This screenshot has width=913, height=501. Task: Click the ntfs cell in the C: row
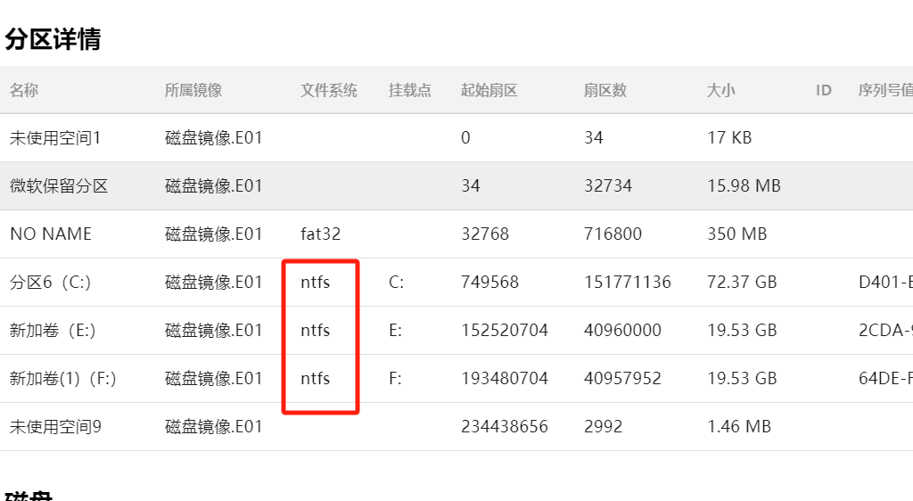point(315,283)
